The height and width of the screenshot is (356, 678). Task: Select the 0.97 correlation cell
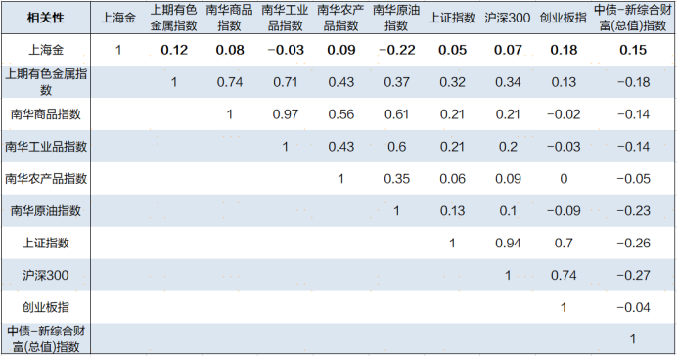coord(285,114)
